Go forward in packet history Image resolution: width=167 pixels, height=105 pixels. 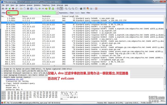[43, 8]
